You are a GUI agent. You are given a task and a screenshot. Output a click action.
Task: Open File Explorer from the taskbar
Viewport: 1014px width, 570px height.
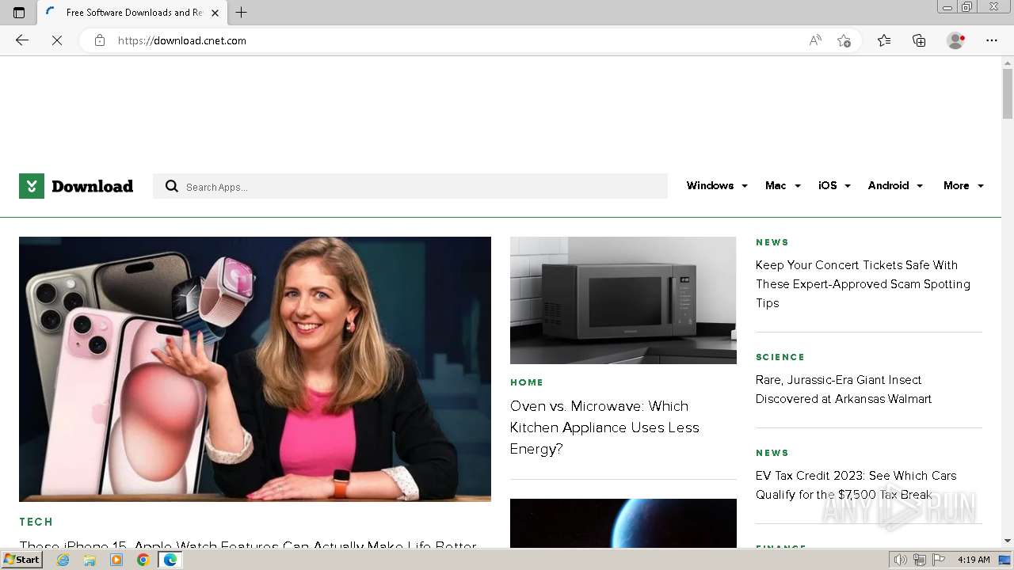pos(90,560)
